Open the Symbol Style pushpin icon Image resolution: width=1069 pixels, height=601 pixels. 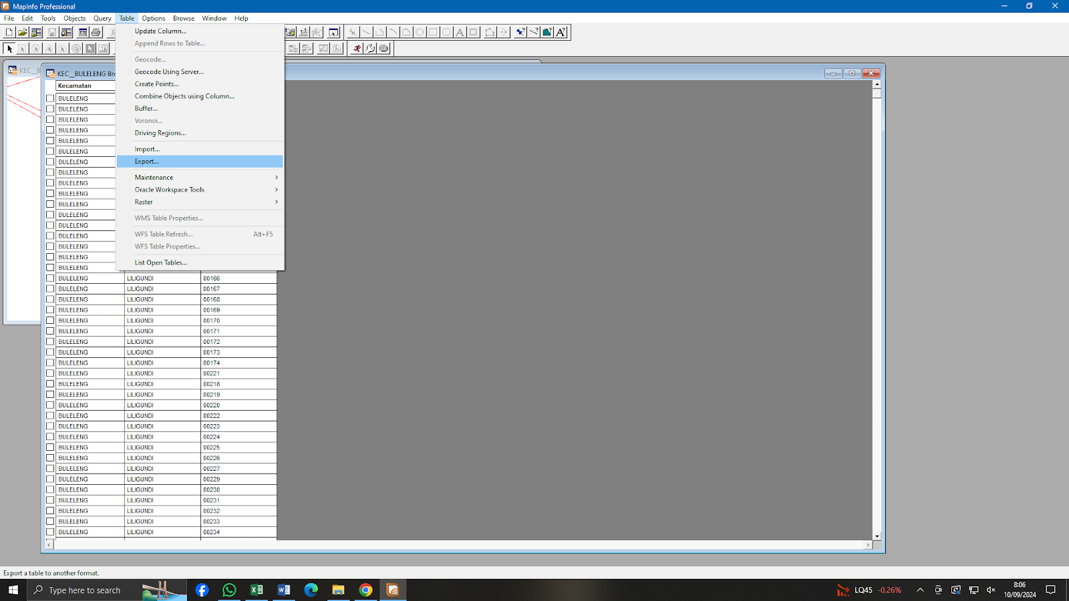520,32
